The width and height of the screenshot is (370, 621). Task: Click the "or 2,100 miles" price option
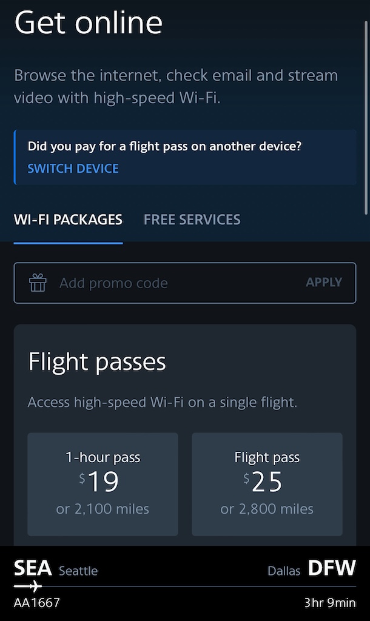coord(103,509)
